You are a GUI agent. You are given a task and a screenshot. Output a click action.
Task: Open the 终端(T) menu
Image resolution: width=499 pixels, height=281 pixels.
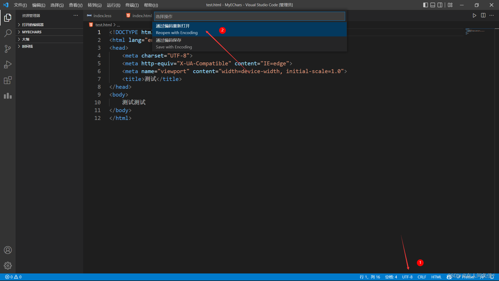point(132,5)
